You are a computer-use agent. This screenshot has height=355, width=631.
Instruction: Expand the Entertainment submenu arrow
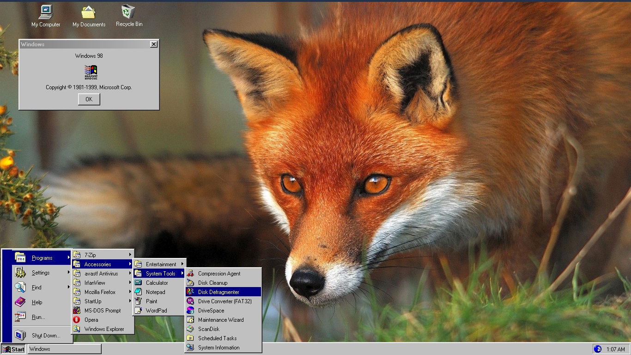point(182,264)
